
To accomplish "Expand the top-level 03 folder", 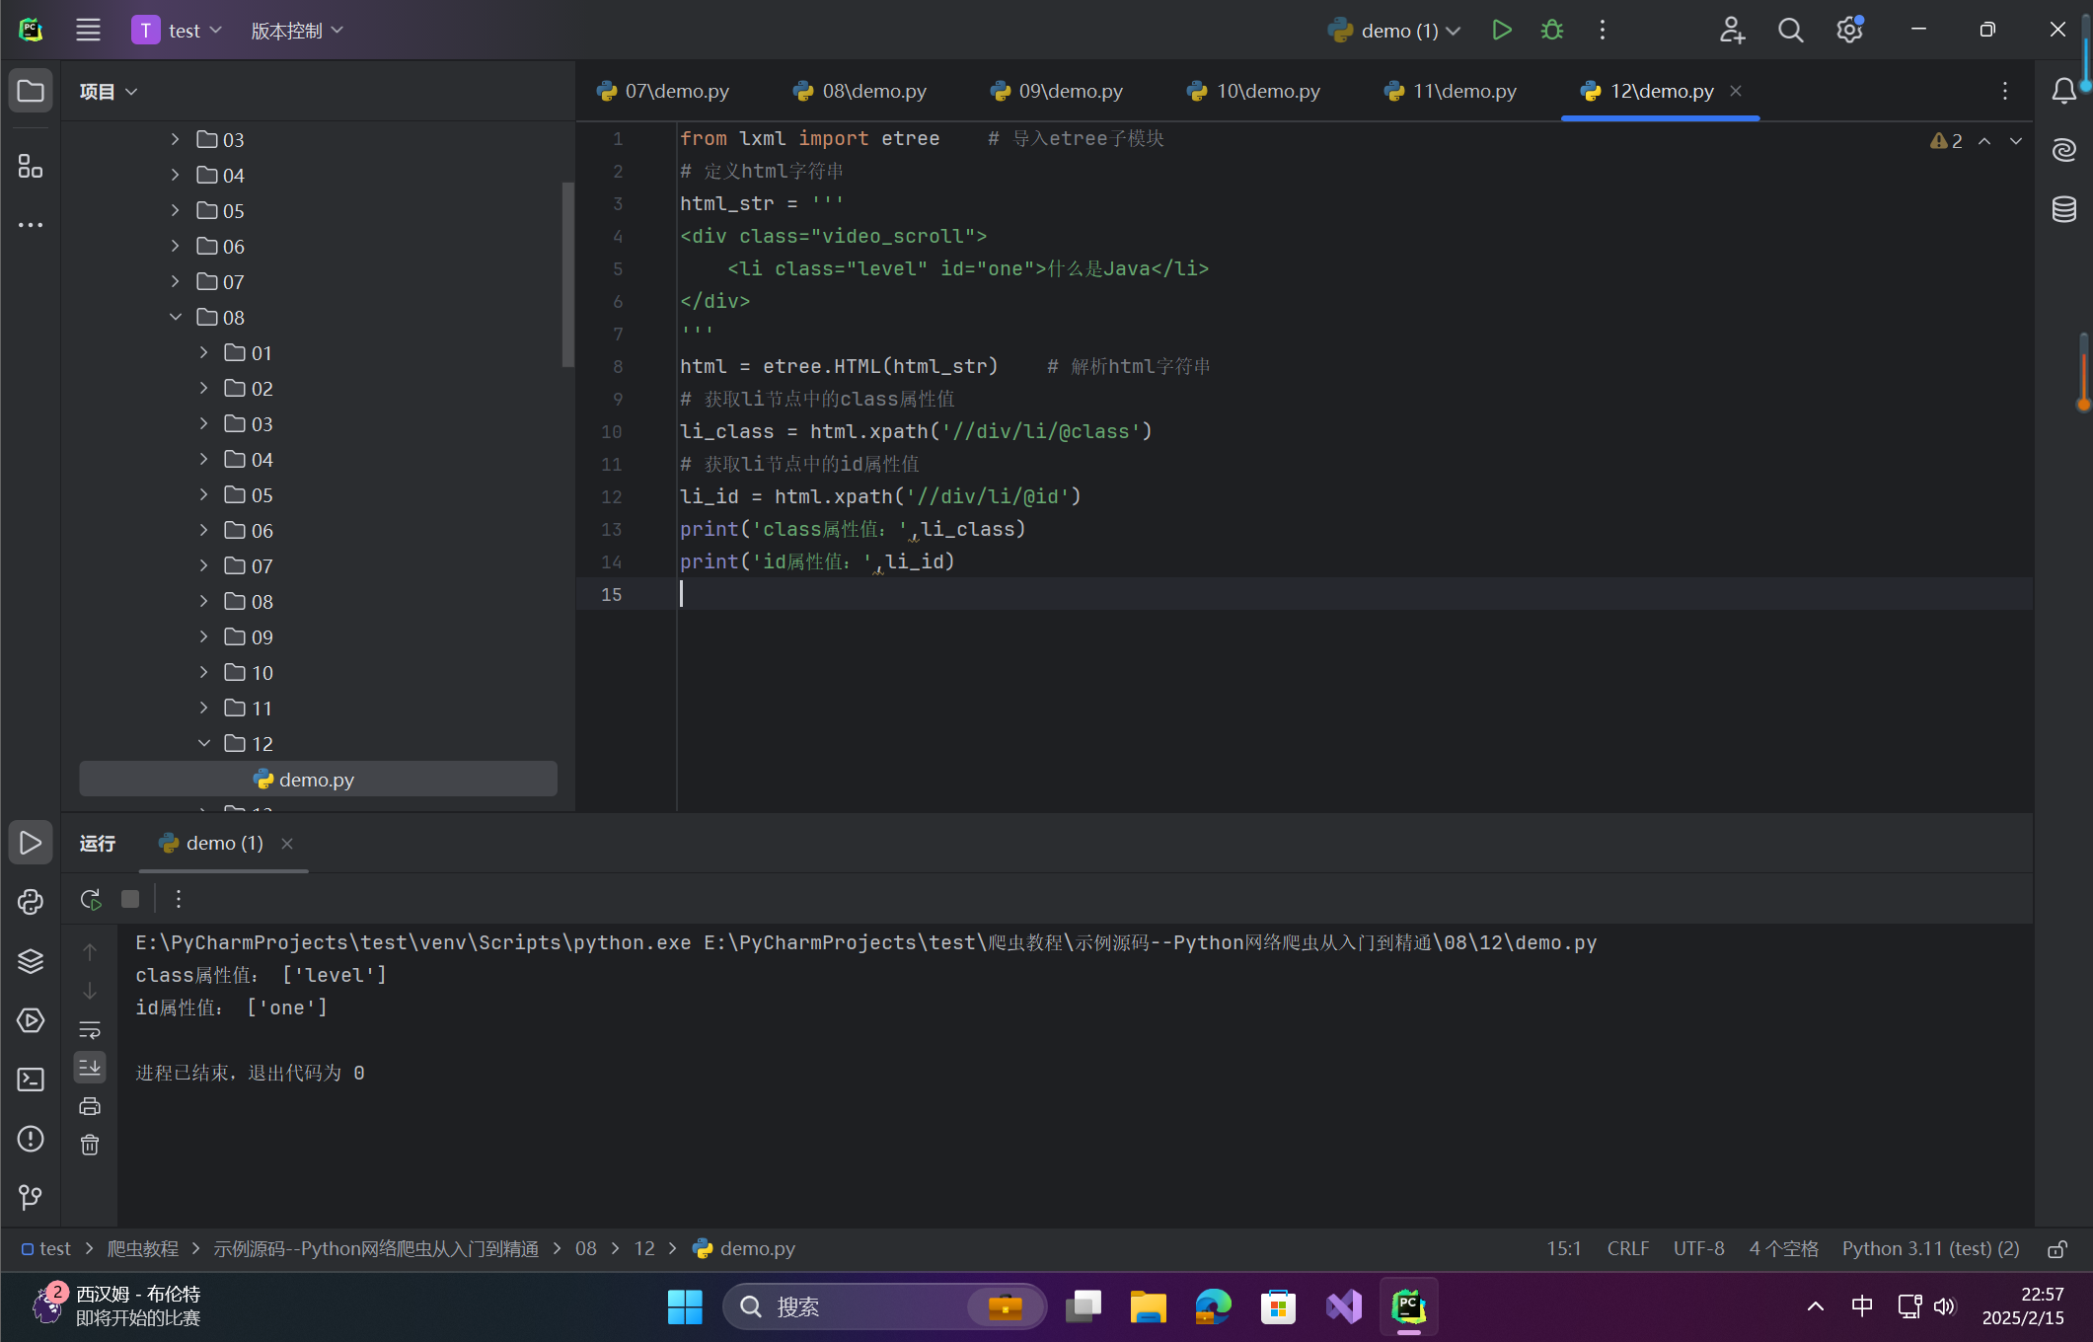I will pos(176,139).
